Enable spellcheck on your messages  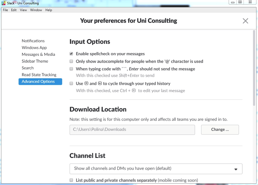click(x=71, y=54)
